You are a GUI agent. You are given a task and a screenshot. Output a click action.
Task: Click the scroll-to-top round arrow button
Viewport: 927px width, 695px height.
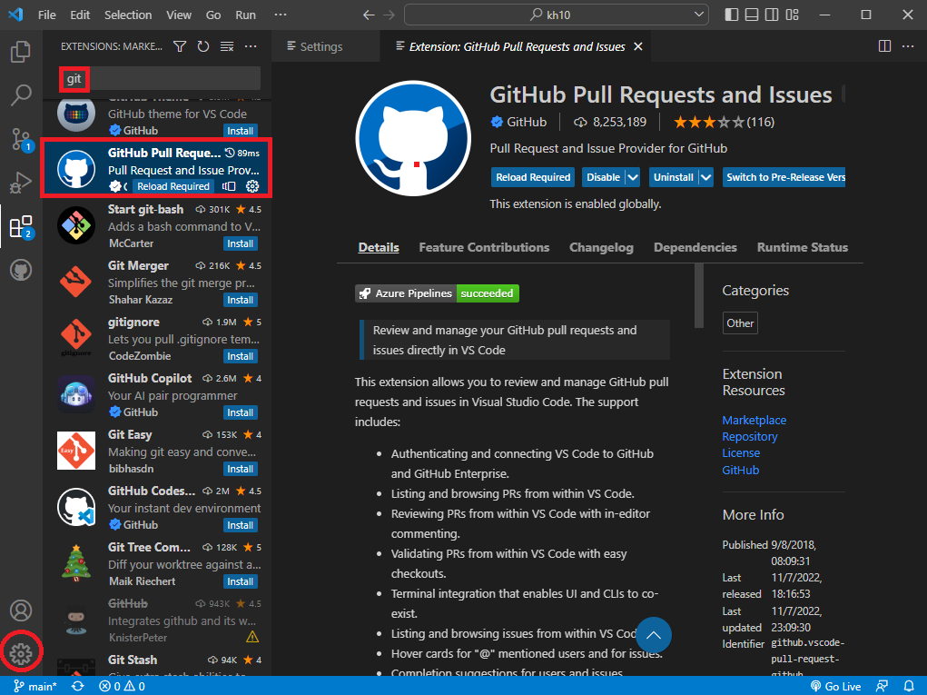click(x=654, y=635)
